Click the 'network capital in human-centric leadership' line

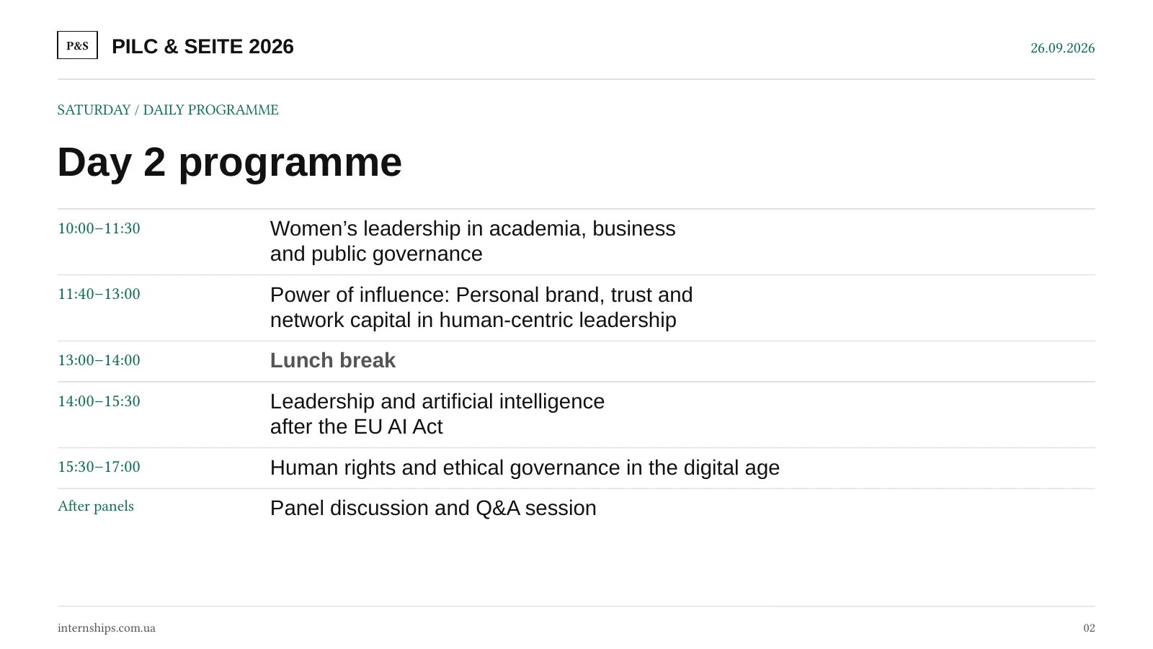[473, 320]
